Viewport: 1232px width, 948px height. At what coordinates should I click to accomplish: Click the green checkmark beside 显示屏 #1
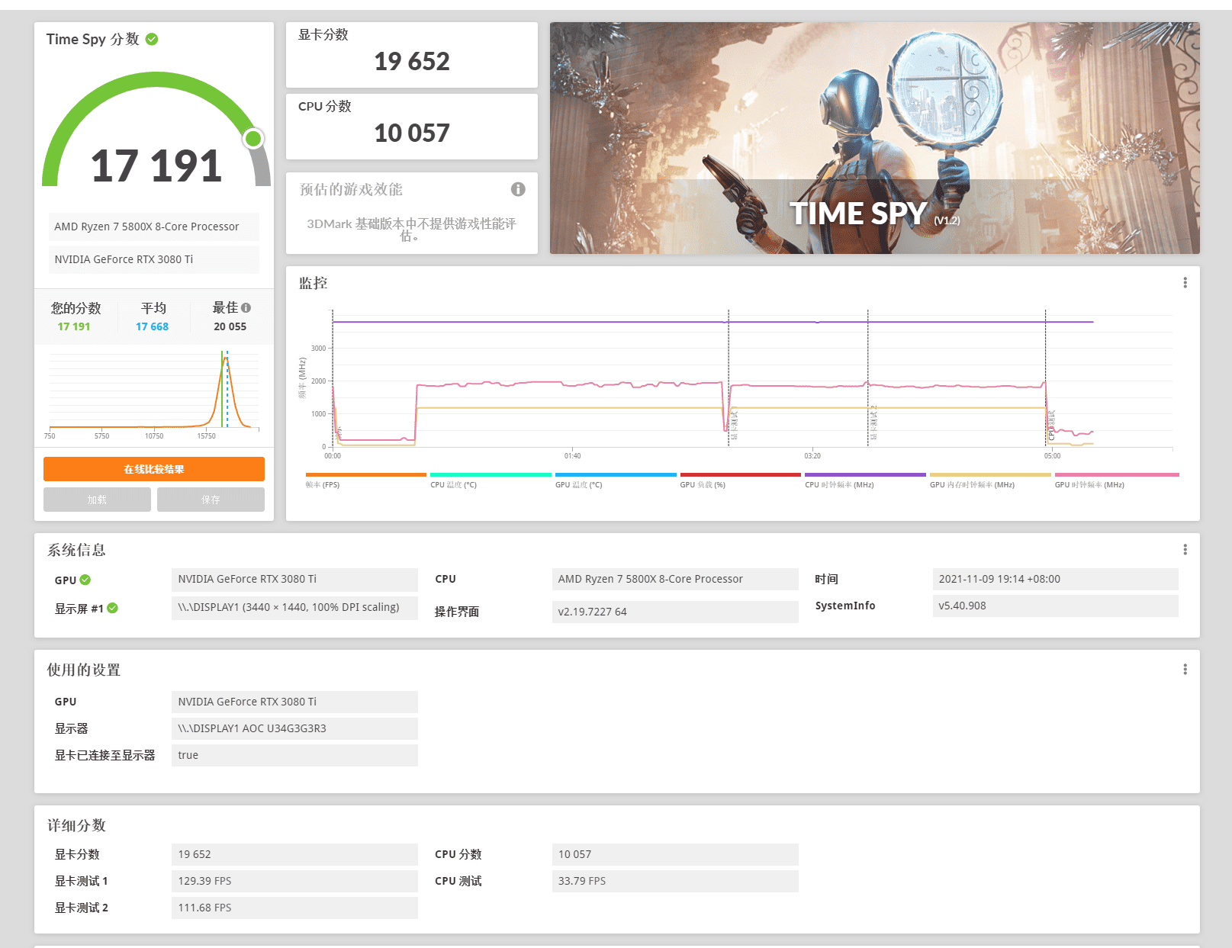tap(112, 608)
